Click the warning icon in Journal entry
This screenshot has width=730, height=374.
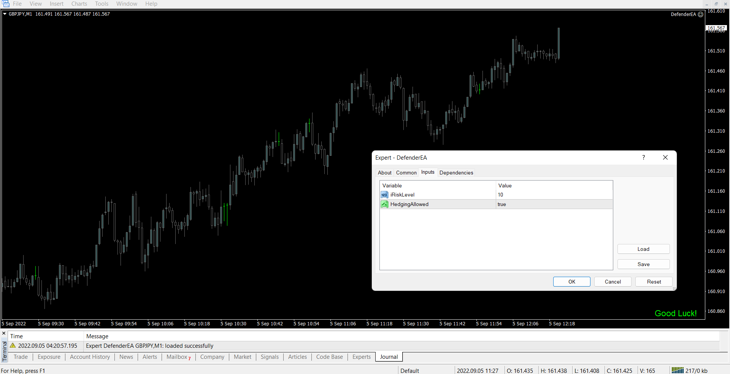pyautogui.click(x=13, y=345)
